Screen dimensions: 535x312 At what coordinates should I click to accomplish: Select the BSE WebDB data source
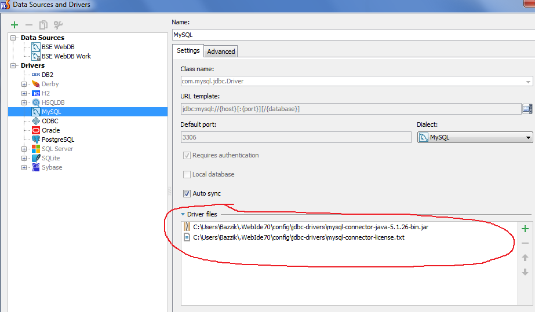tap(58, 47)
